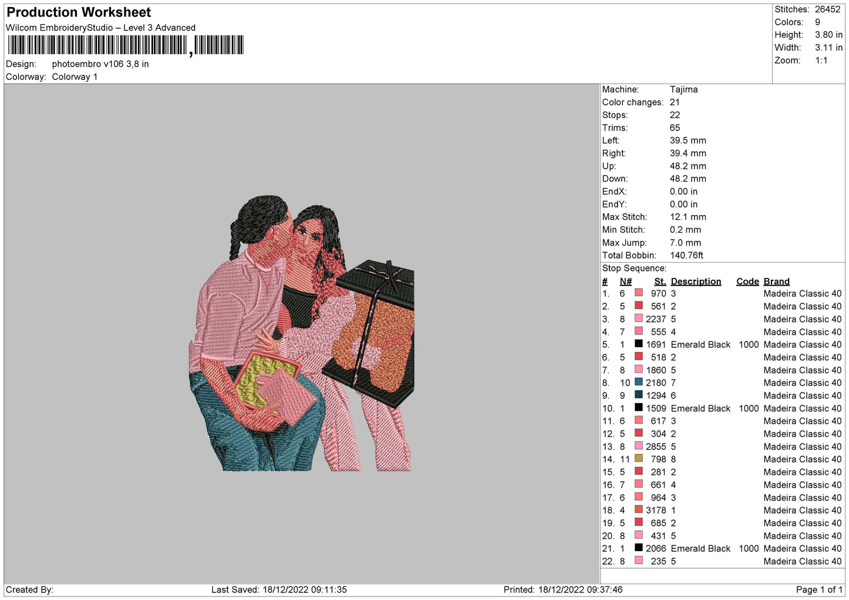Click the Trims value 65
The height and width of the screenshot is (600, 849).
pyautogui.click(x=675, y=128)
